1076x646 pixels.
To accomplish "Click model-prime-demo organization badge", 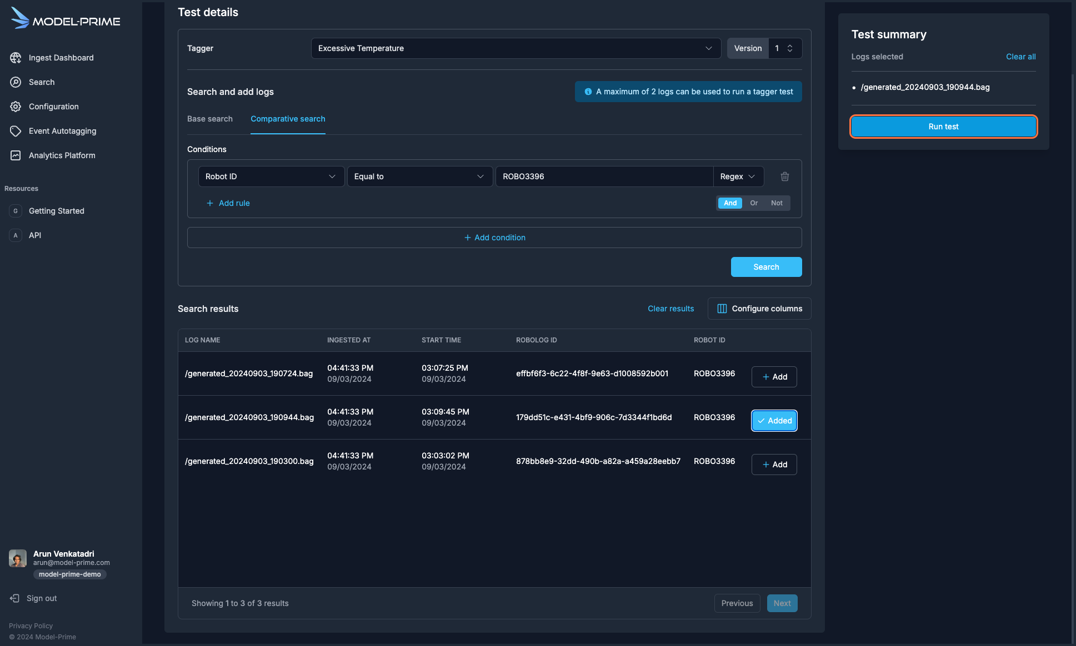I will [70, 574].
